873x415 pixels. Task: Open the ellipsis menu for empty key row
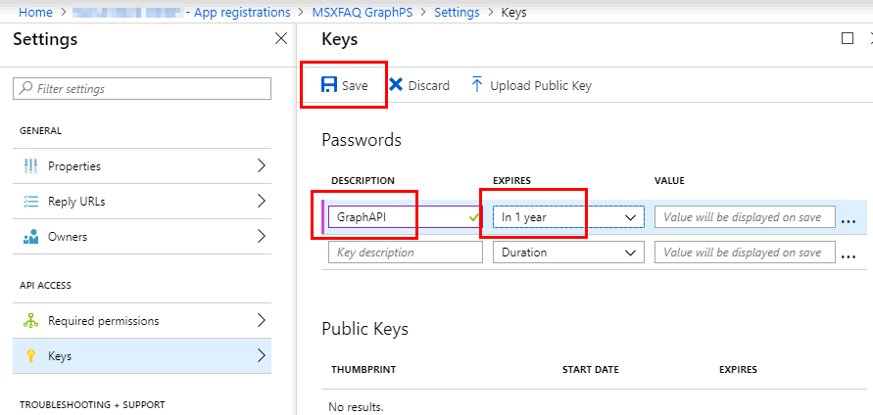(x=848, y=255)
